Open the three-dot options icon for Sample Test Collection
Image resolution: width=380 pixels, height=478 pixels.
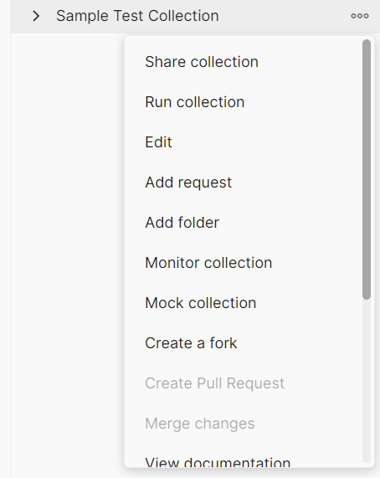point(360,16)
